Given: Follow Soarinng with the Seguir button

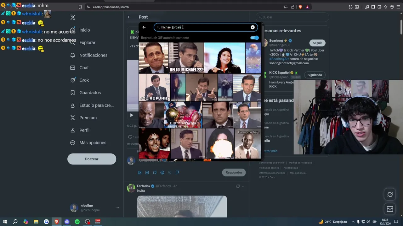Looking at the screenshot, I should pos(317,43).
